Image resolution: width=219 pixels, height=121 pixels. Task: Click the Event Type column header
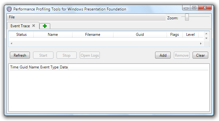[x=50, y=67]
